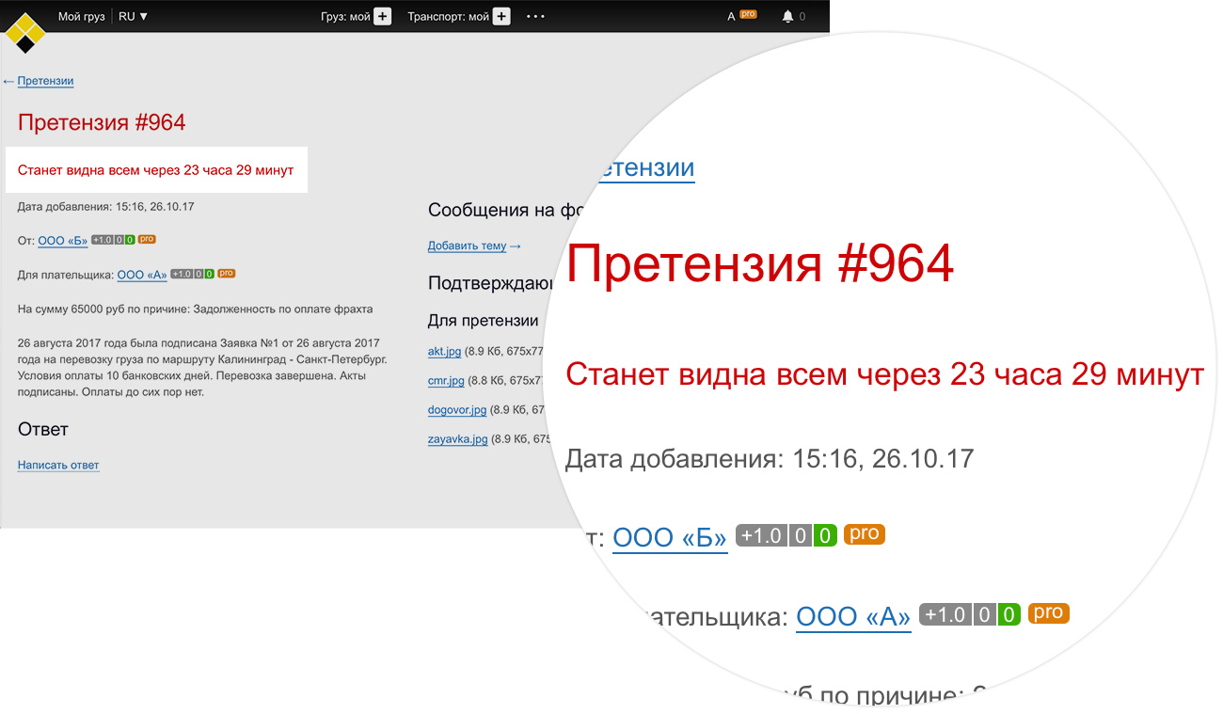
Task: Open the small ООО «Б» company link
Action: click(63, 241)
